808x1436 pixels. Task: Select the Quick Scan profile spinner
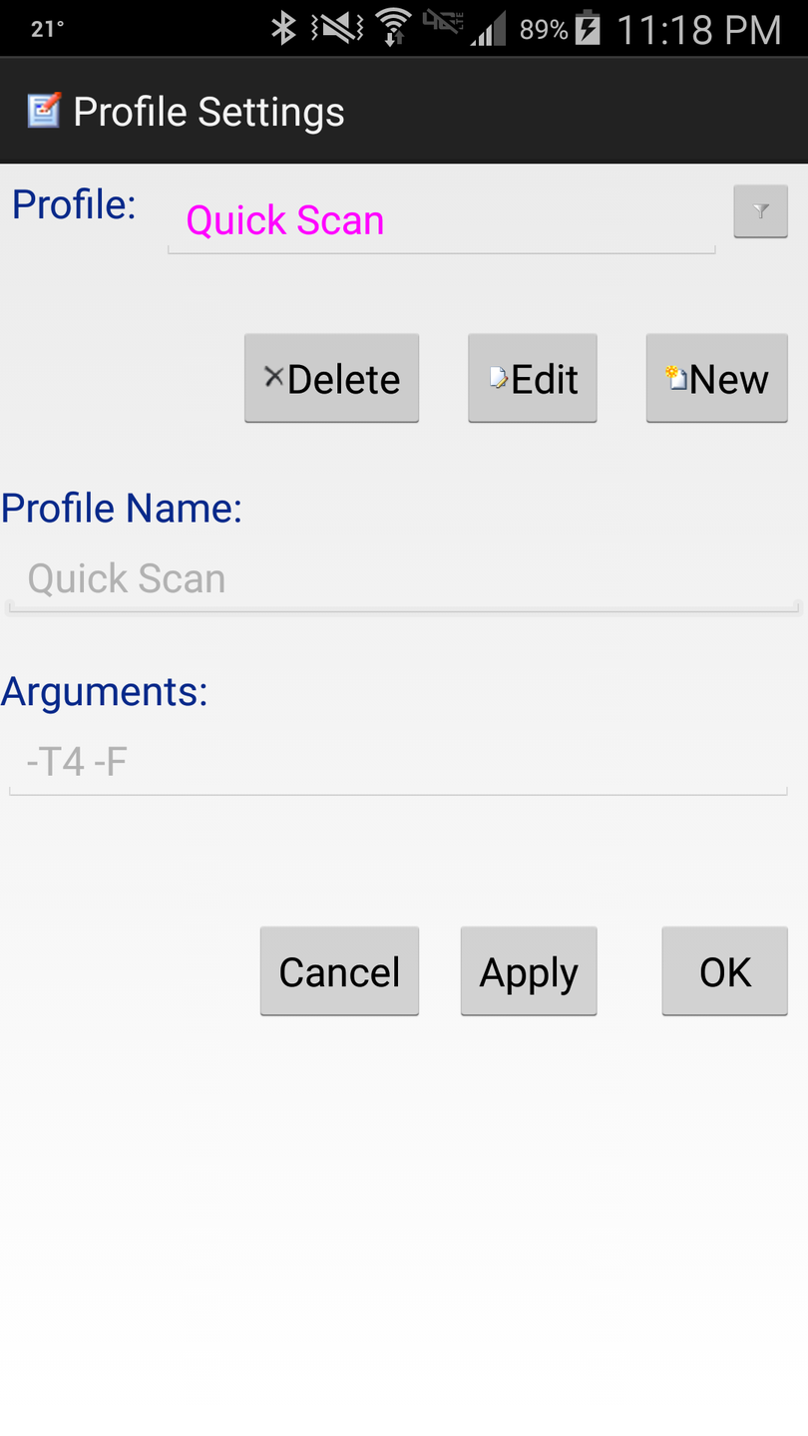tap(440, 221)
